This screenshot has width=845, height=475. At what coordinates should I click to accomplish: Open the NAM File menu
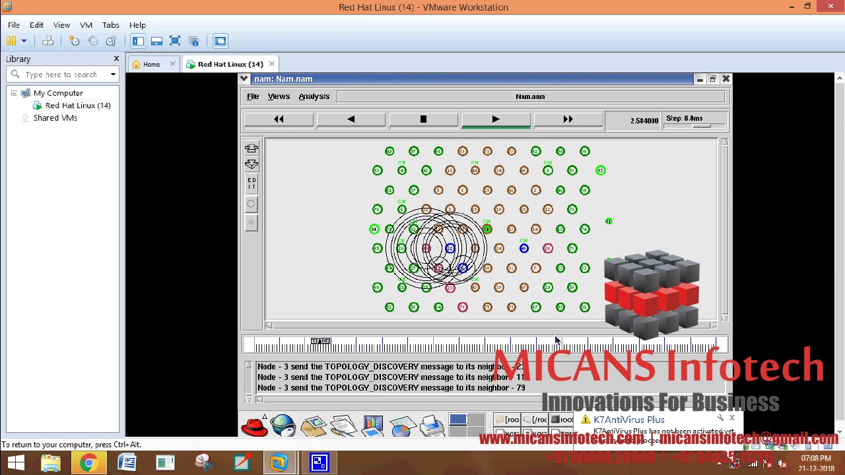click(253, 96)
